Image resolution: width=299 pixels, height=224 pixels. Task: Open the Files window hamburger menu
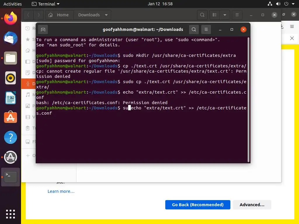click(237, 15)
